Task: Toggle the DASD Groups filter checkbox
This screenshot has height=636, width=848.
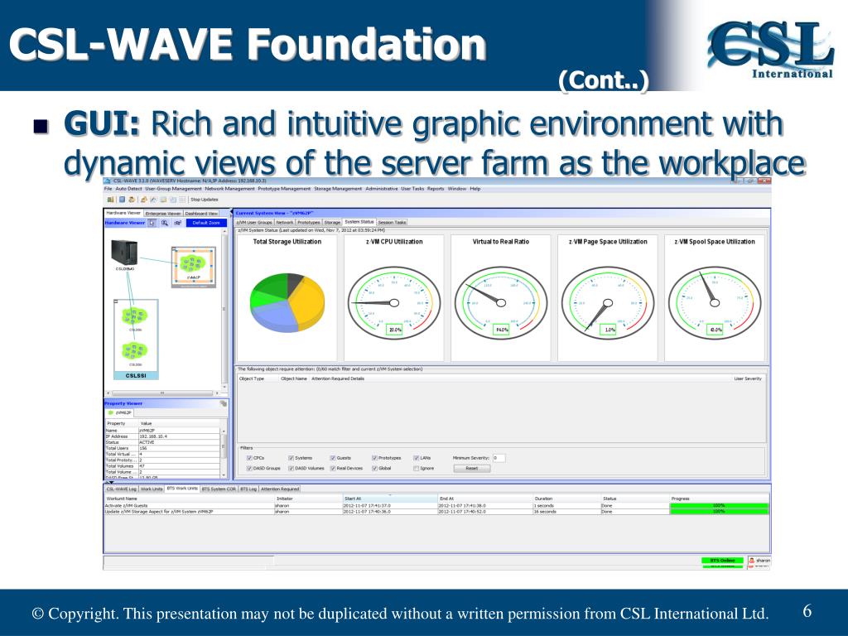Action: 249,469
